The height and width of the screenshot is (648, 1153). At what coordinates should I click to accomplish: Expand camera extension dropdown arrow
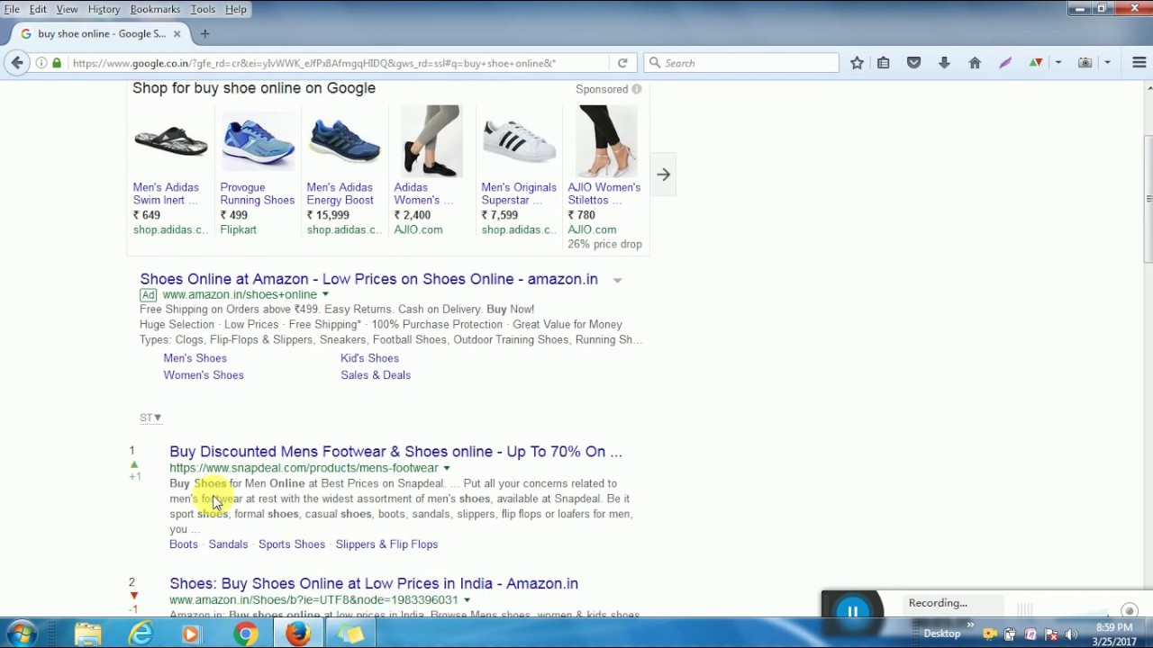point(1107,63)
